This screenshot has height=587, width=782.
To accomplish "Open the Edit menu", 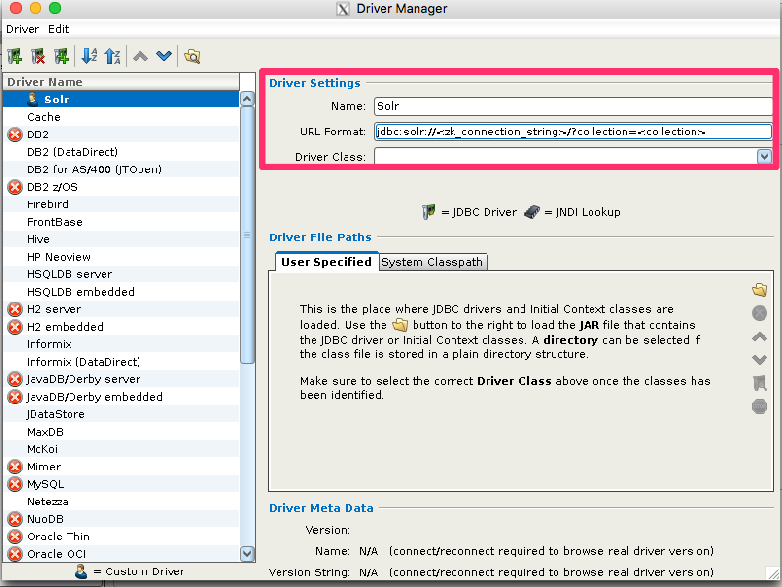I will click(58, 29).
